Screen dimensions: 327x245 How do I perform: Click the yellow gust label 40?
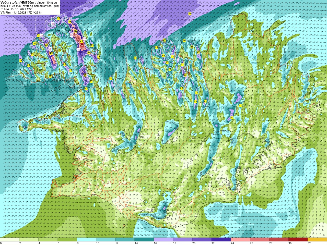tap(76, 31)
